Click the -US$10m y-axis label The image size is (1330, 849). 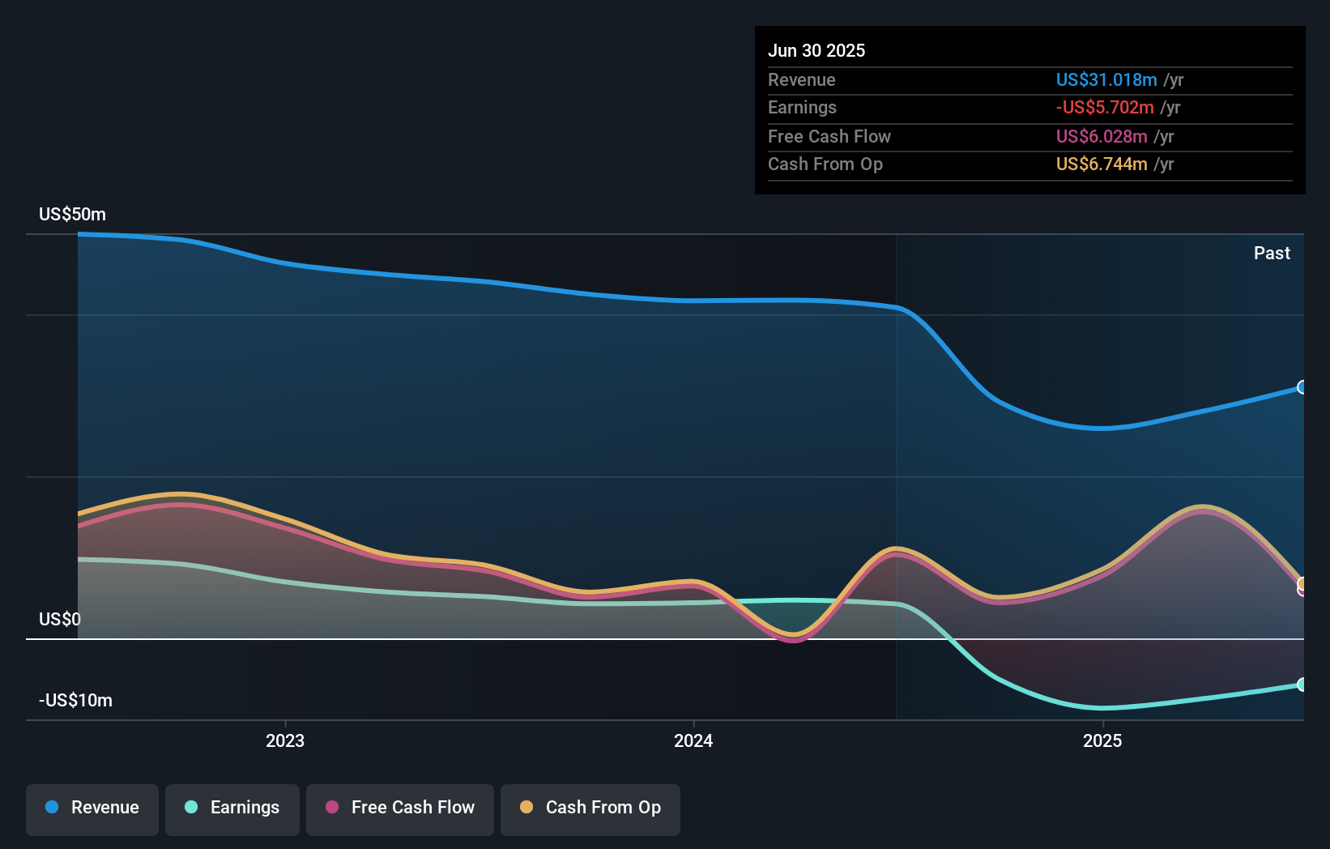point(75,701)
